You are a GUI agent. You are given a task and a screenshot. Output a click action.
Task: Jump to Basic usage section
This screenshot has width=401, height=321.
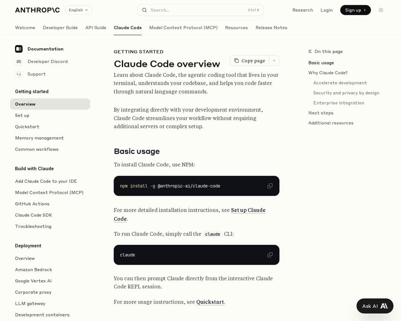(321, 63)
